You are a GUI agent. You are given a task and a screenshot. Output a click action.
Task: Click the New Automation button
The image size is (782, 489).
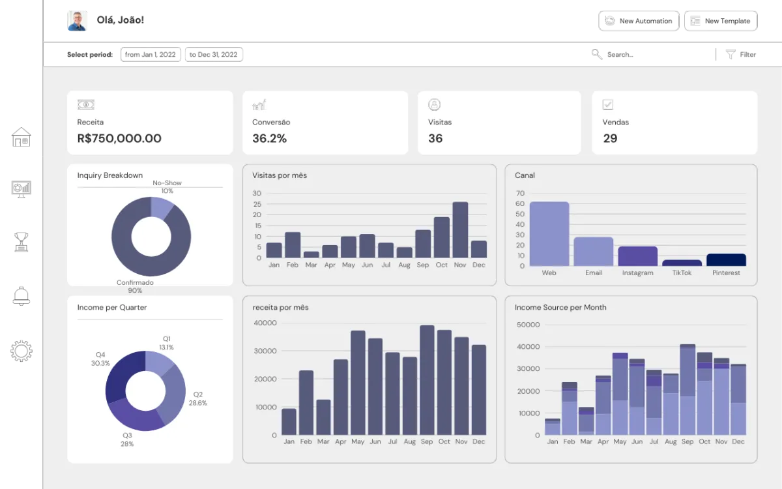(639, 21)
